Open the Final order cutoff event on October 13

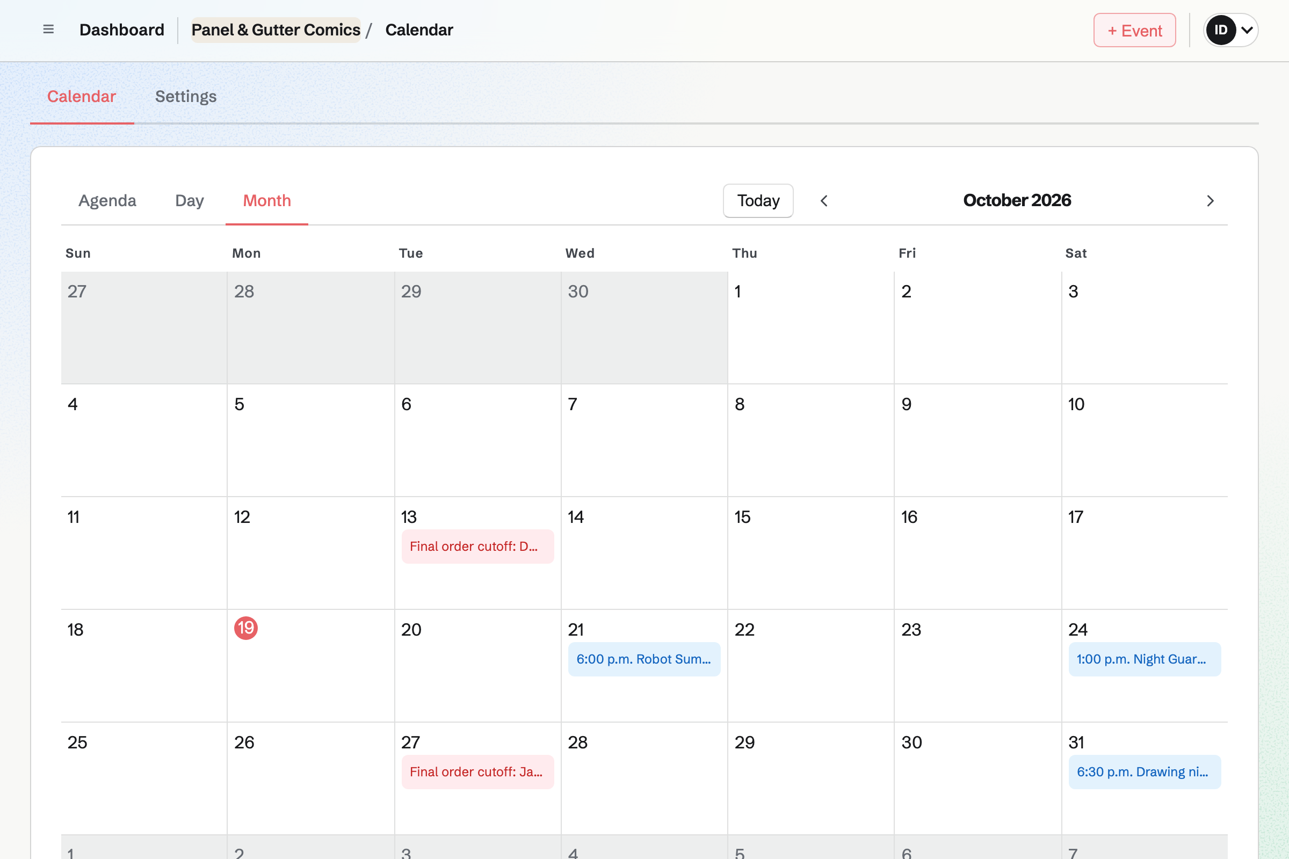[x=477, y=546]
